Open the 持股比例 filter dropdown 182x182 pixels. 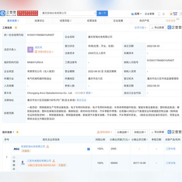click(140, 132)
